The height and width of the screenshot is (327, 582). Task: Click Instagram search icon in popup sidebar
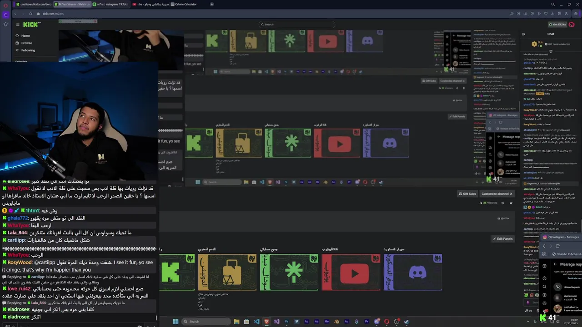click(544, 287)
